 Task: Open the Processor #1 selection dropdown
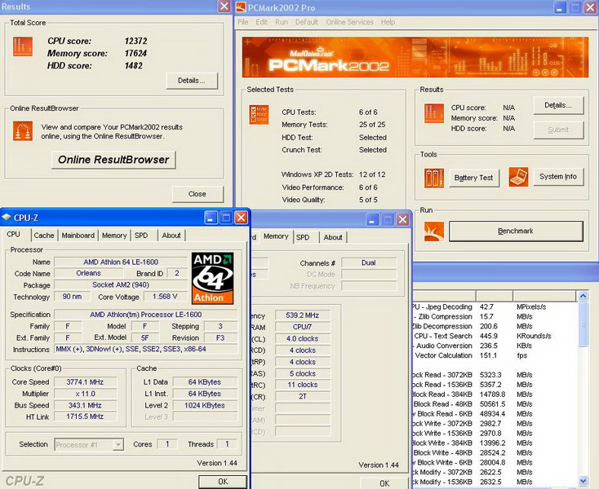tap(89, 445)
